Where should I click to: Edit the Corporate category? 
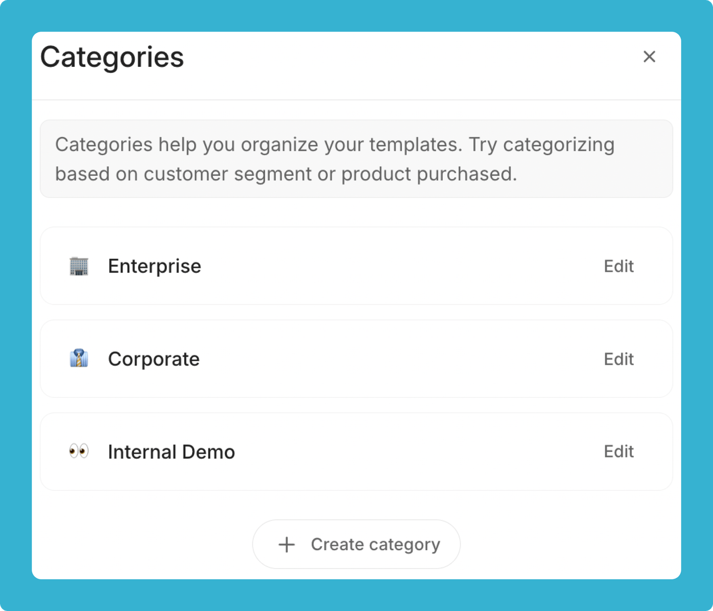619,359
